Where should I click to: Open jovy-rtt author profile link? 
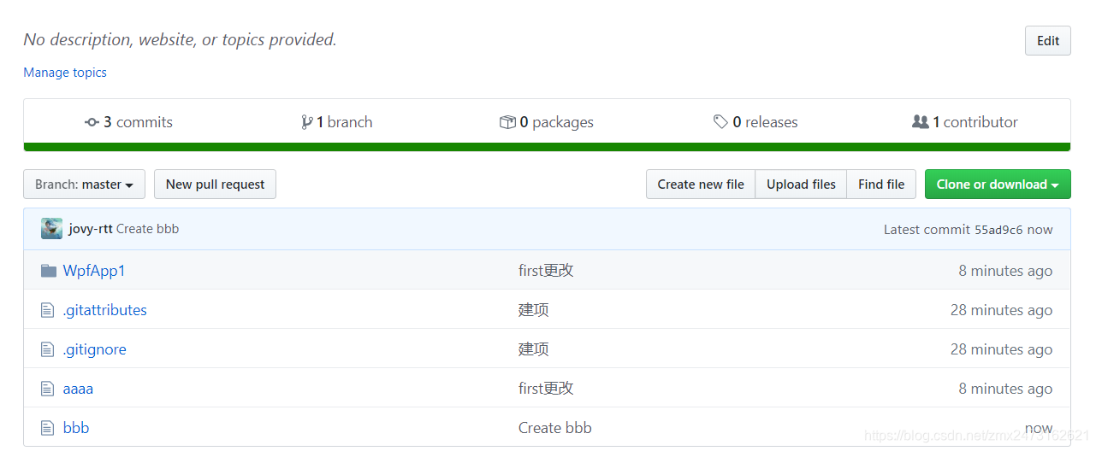(91, 229)
